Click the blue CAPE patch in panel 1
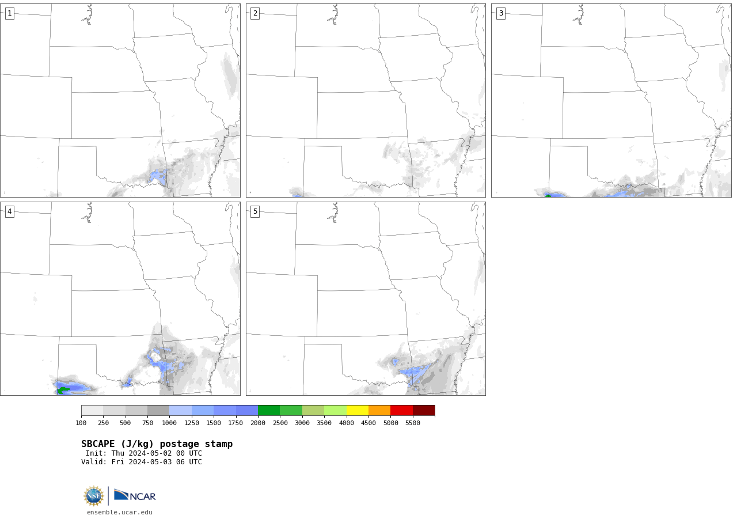The image size is (737, 519). [x=158, y=176]
